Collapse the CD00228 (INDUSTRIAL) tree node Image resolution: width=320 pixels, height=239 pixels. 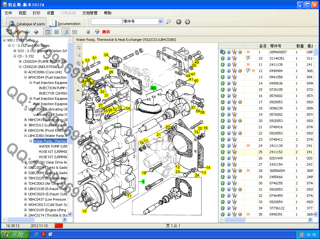[x=20, y=67]
